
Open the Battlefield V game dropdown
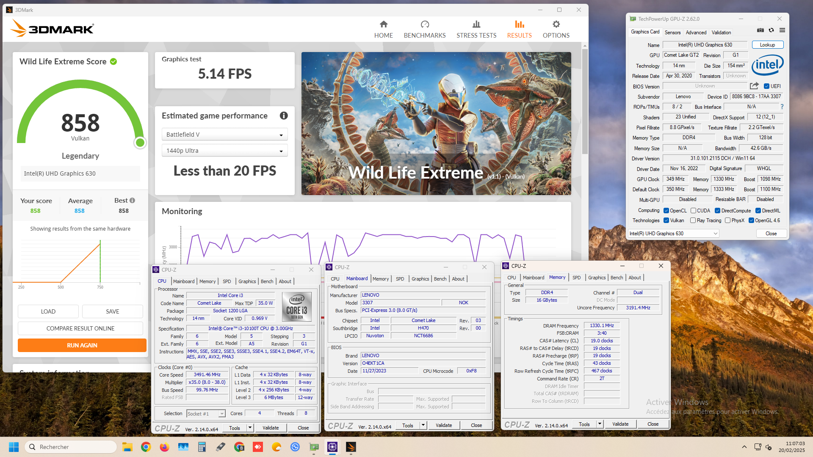coord(225,135)
